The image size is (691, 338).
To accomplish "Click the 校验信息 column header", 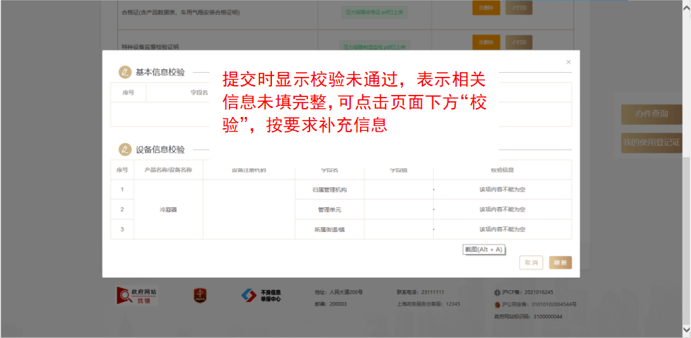I will (502, 170).
